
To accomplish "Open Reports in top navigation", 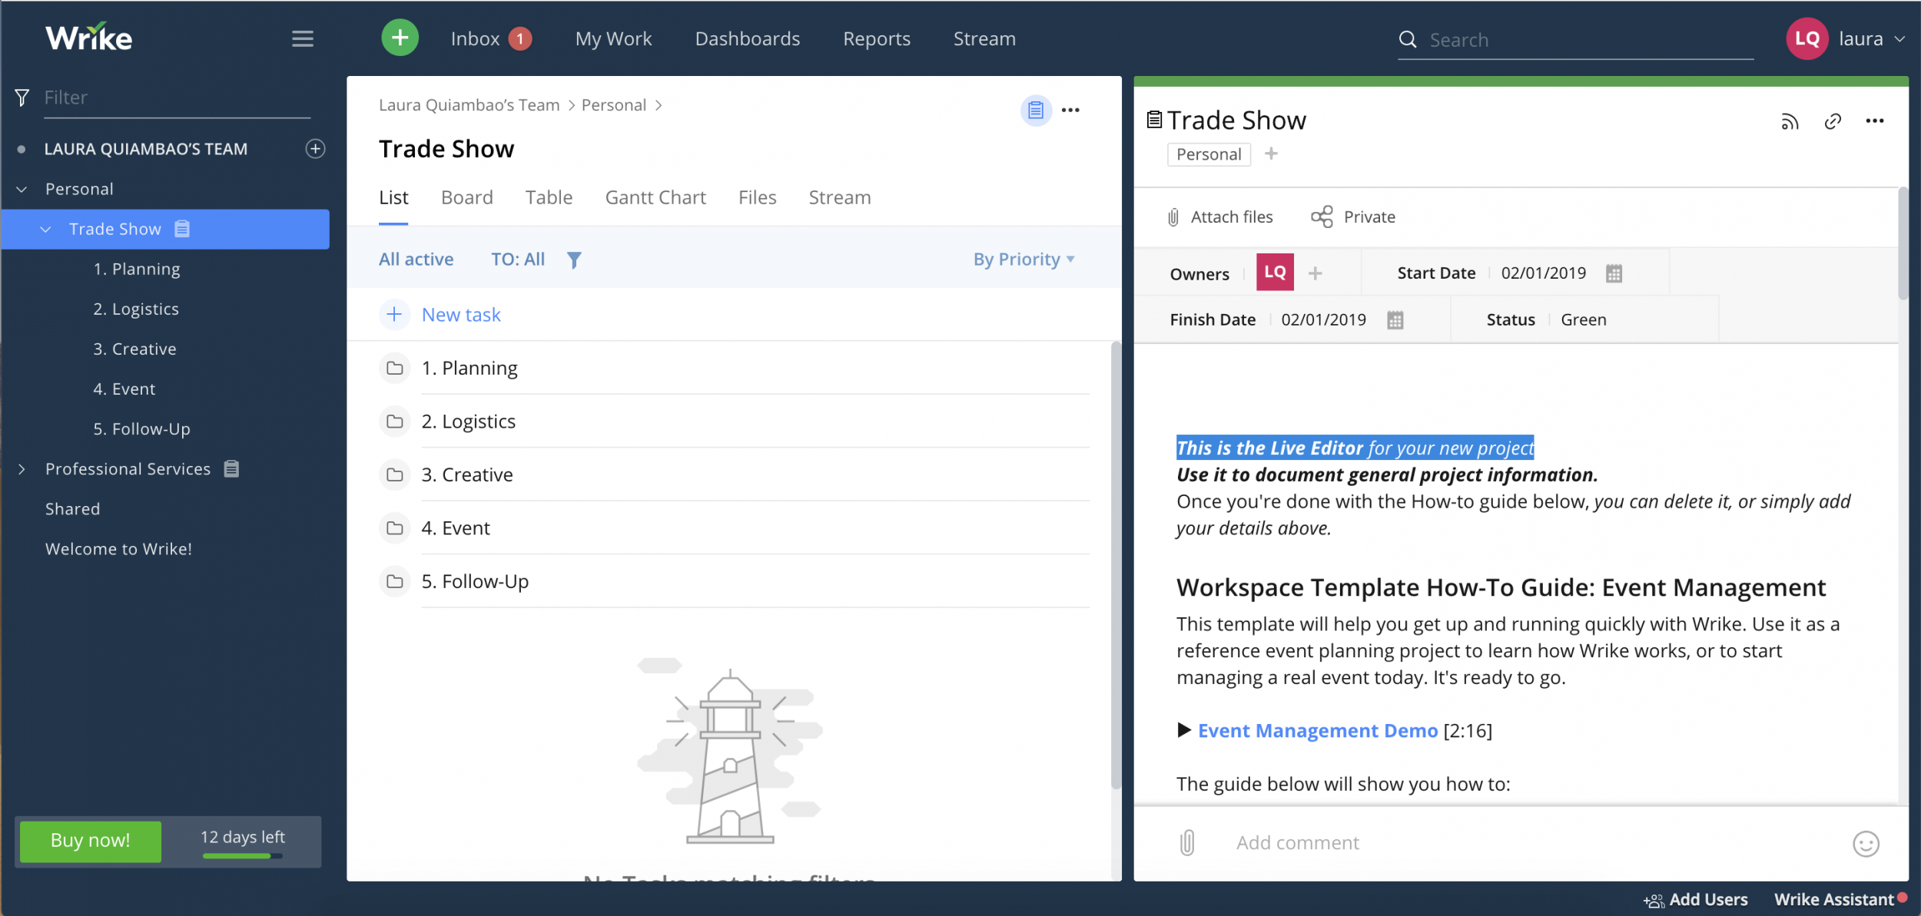I will (876, 38).
